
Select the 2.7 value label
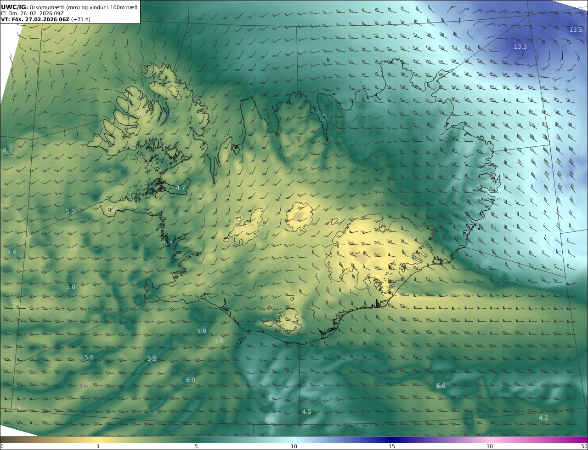[86, 385]
